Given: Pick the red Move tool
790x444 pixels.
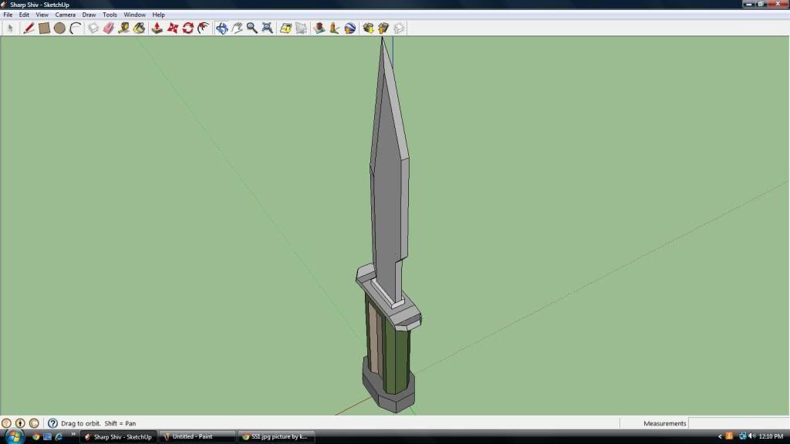Looking at the screenshot, I should [172, 28].
